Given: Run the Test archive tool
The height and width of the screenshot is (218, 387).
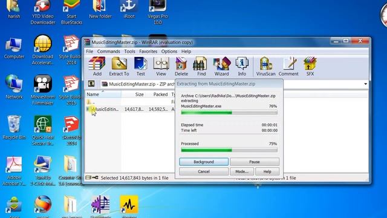Looking at the screenshot, I should 141,67.
